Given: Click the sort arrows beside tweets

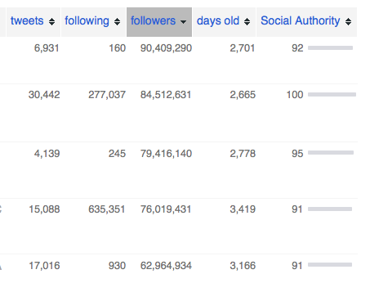Looking at the screenshot, I should 51,21.
